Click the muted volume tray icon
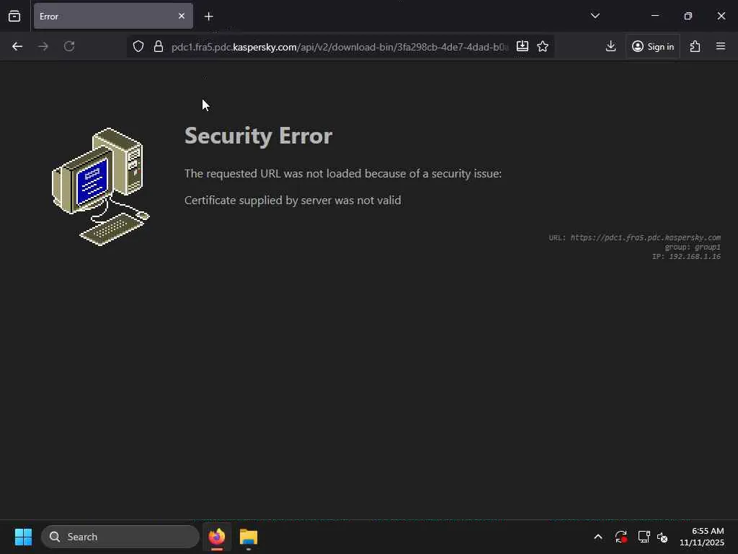Screen dimensions: 738x554 tap(662, 537)
